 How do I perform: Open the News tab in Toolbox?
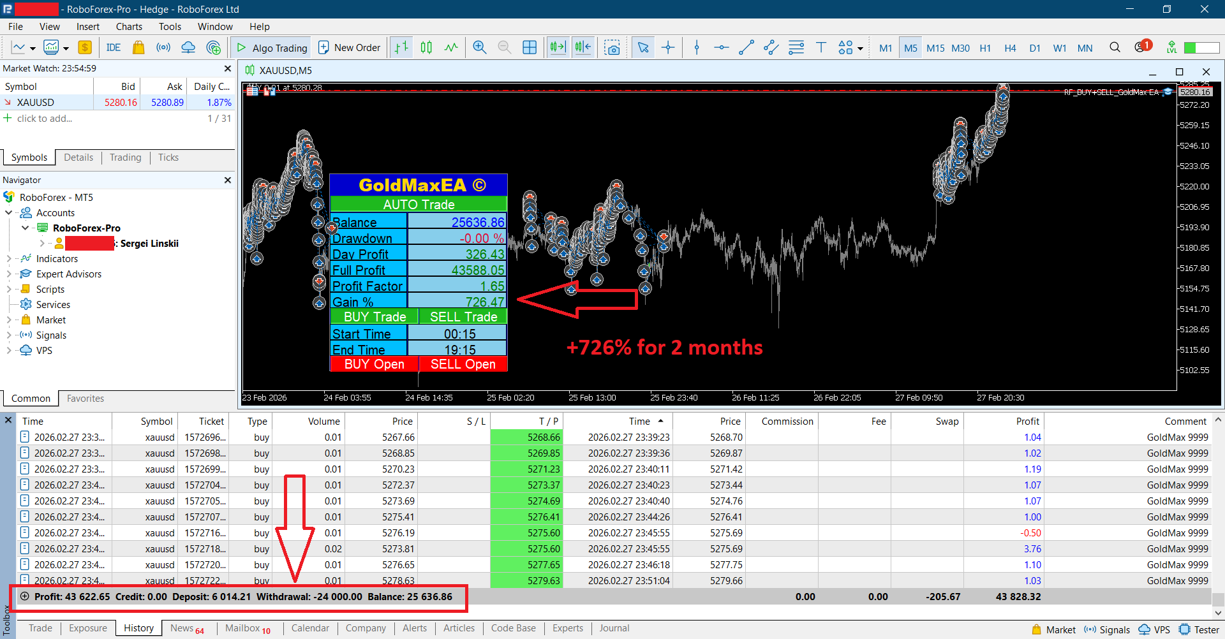[187, 628]
